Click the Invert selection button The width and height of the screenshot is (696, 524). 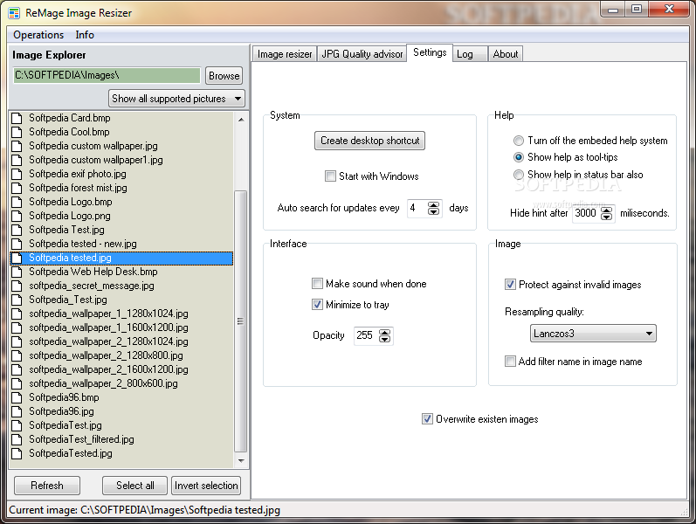coord(206,486)
